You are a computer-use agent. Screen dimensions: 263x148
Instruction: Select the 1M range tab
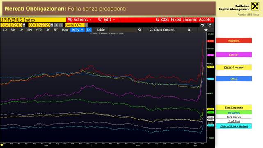(21, 30)
